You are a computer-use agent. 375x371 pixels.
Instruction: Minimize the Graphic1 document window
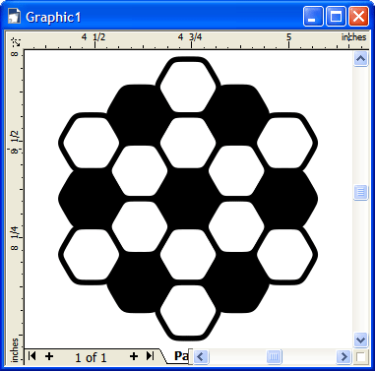tap(313, 16)
